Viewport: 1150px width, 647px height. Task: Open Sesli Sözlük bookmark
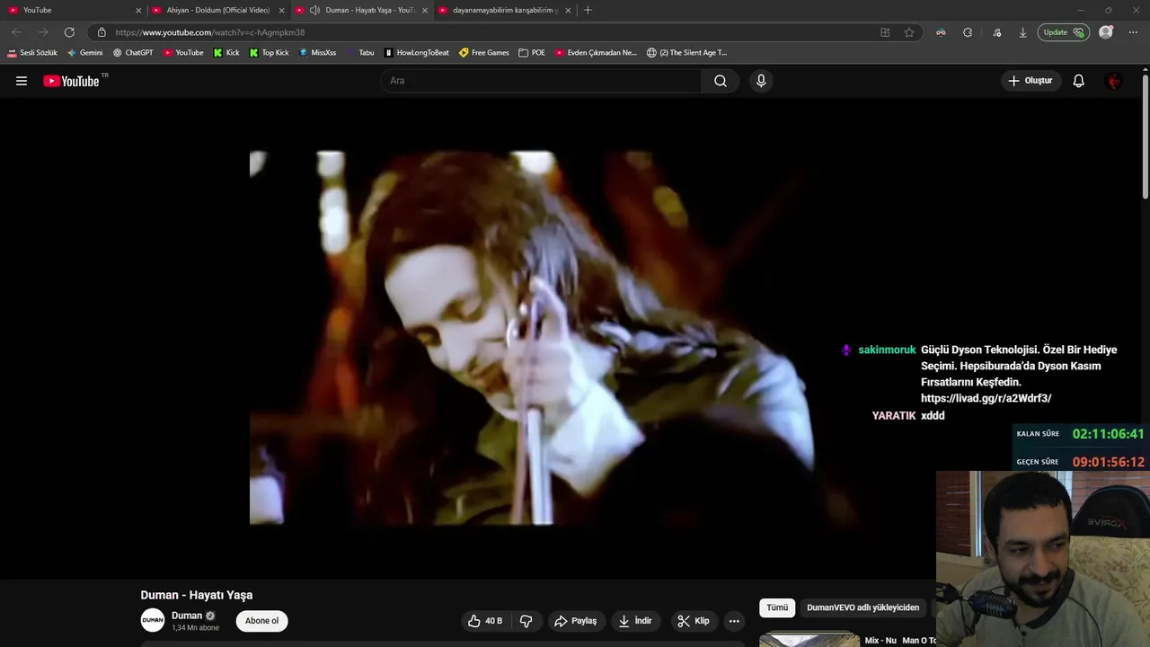pyautogui.click(x=32, y=53)
